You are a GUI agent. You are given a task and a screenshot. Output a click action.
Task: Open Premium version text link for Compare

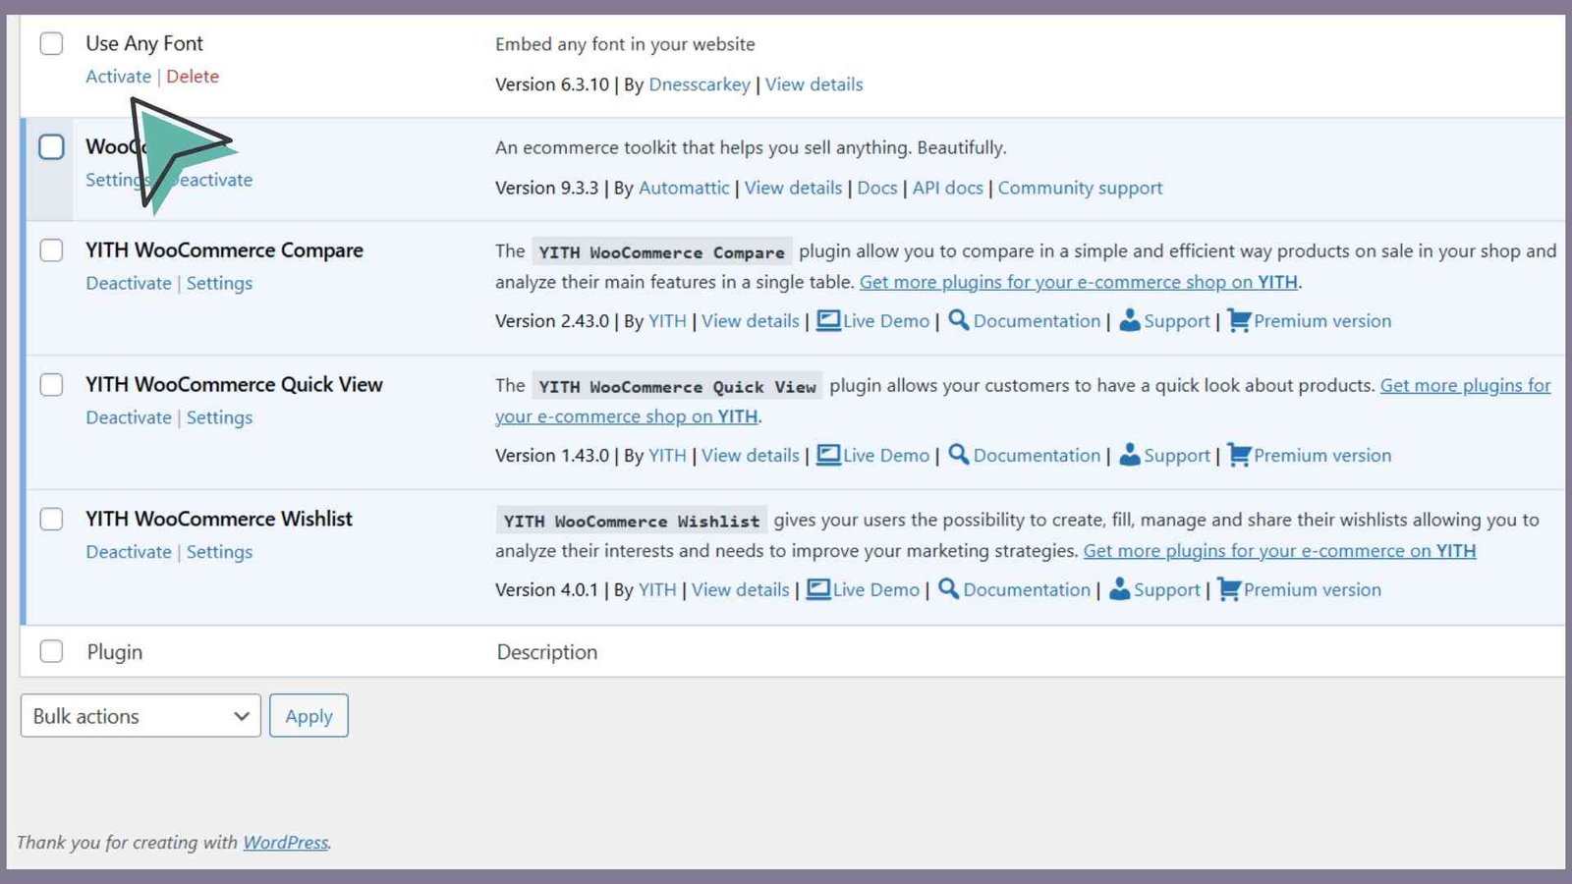click(1322, 321)
